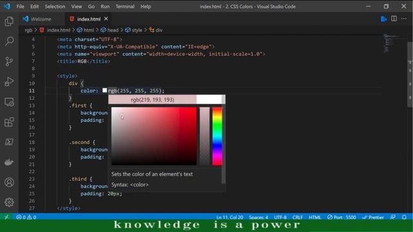The height and width of the screenshot is (232, 413).
Task: Show errors and warnings count in status bar
Action: pos(26,217)
